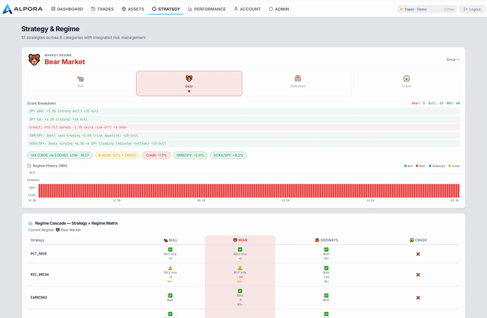Open the Performance page
The image size is (487, 318).
[207, 9]
